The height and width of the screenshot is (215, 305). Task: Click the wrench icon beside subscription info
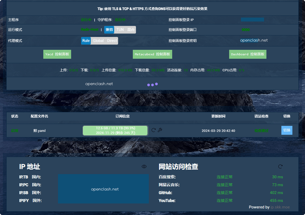pos(160,130)
